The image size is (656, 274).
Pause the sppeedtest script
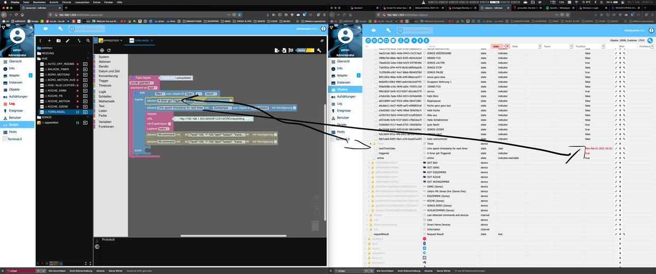point(78,122)
